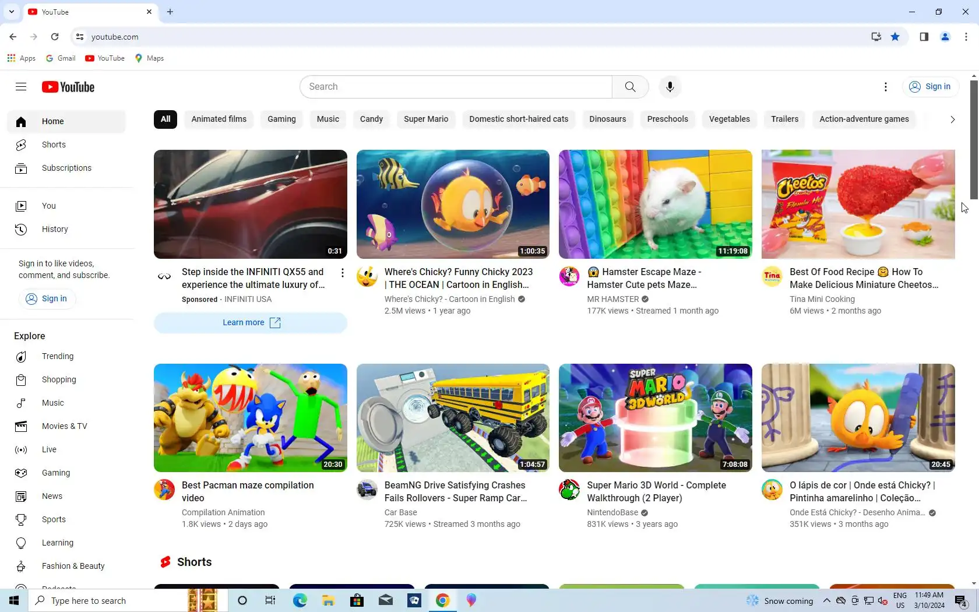Select the All filter chip
The image size is (979, 612).
(x=165, y=119)
